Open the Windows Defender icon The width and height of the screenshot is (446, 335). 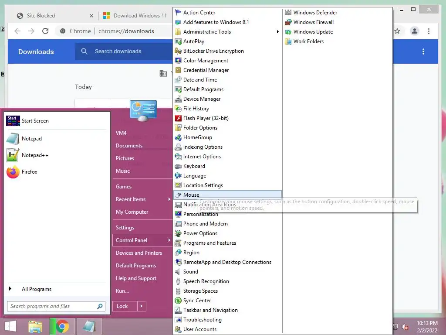(288, 13)
